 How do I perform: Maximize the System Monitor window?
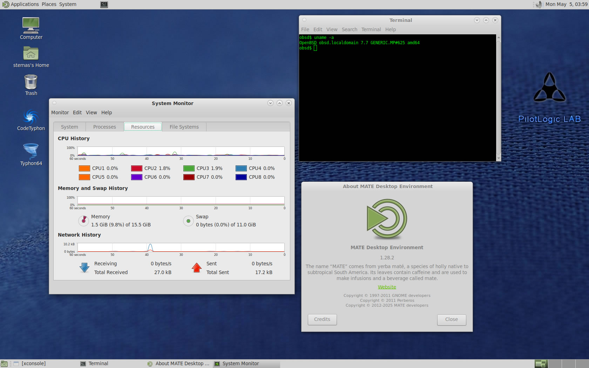279,103
